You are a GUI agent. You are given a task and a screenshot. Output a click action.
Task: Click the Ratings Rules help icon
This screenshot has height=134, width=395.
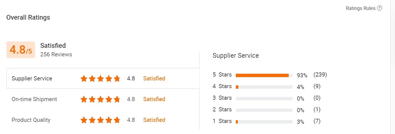[x=380, y=8]
